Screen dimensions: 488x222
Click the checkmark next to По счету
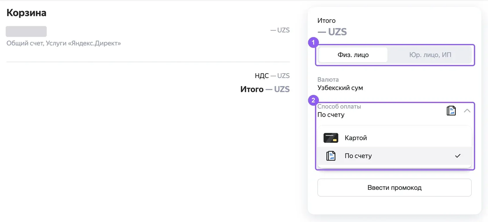point(458,156)
